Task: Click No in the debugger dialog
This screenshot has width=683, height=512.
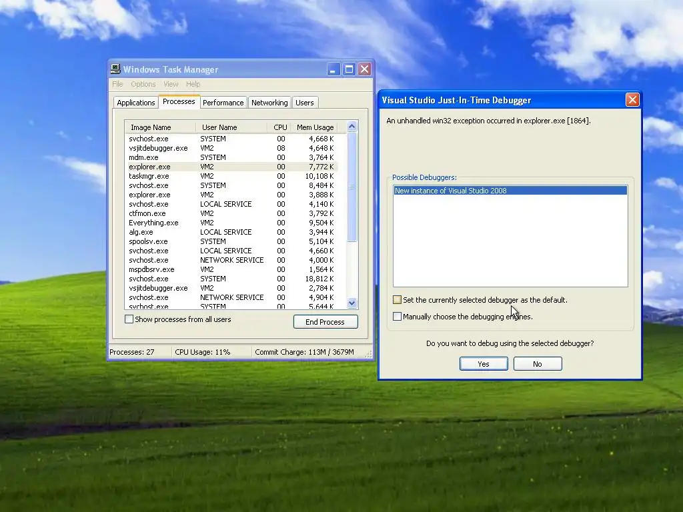Action: pyautogui.click(x=538, y=364)
